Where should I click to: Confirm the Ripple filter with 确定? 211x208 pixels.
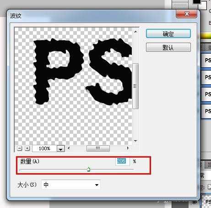pyautogui.click(x=168, y=33)
